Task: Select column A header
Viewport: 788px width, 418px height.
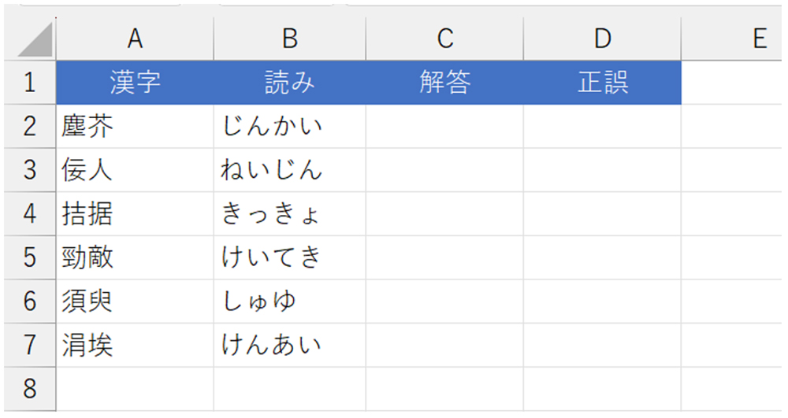Action: point(135,39)
